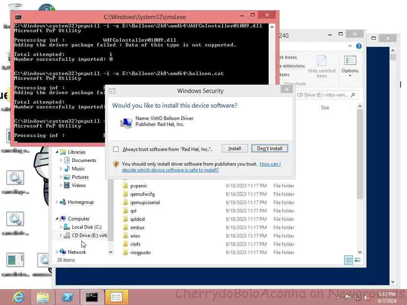Expand the Pictures library node

(x=61, y=177)
